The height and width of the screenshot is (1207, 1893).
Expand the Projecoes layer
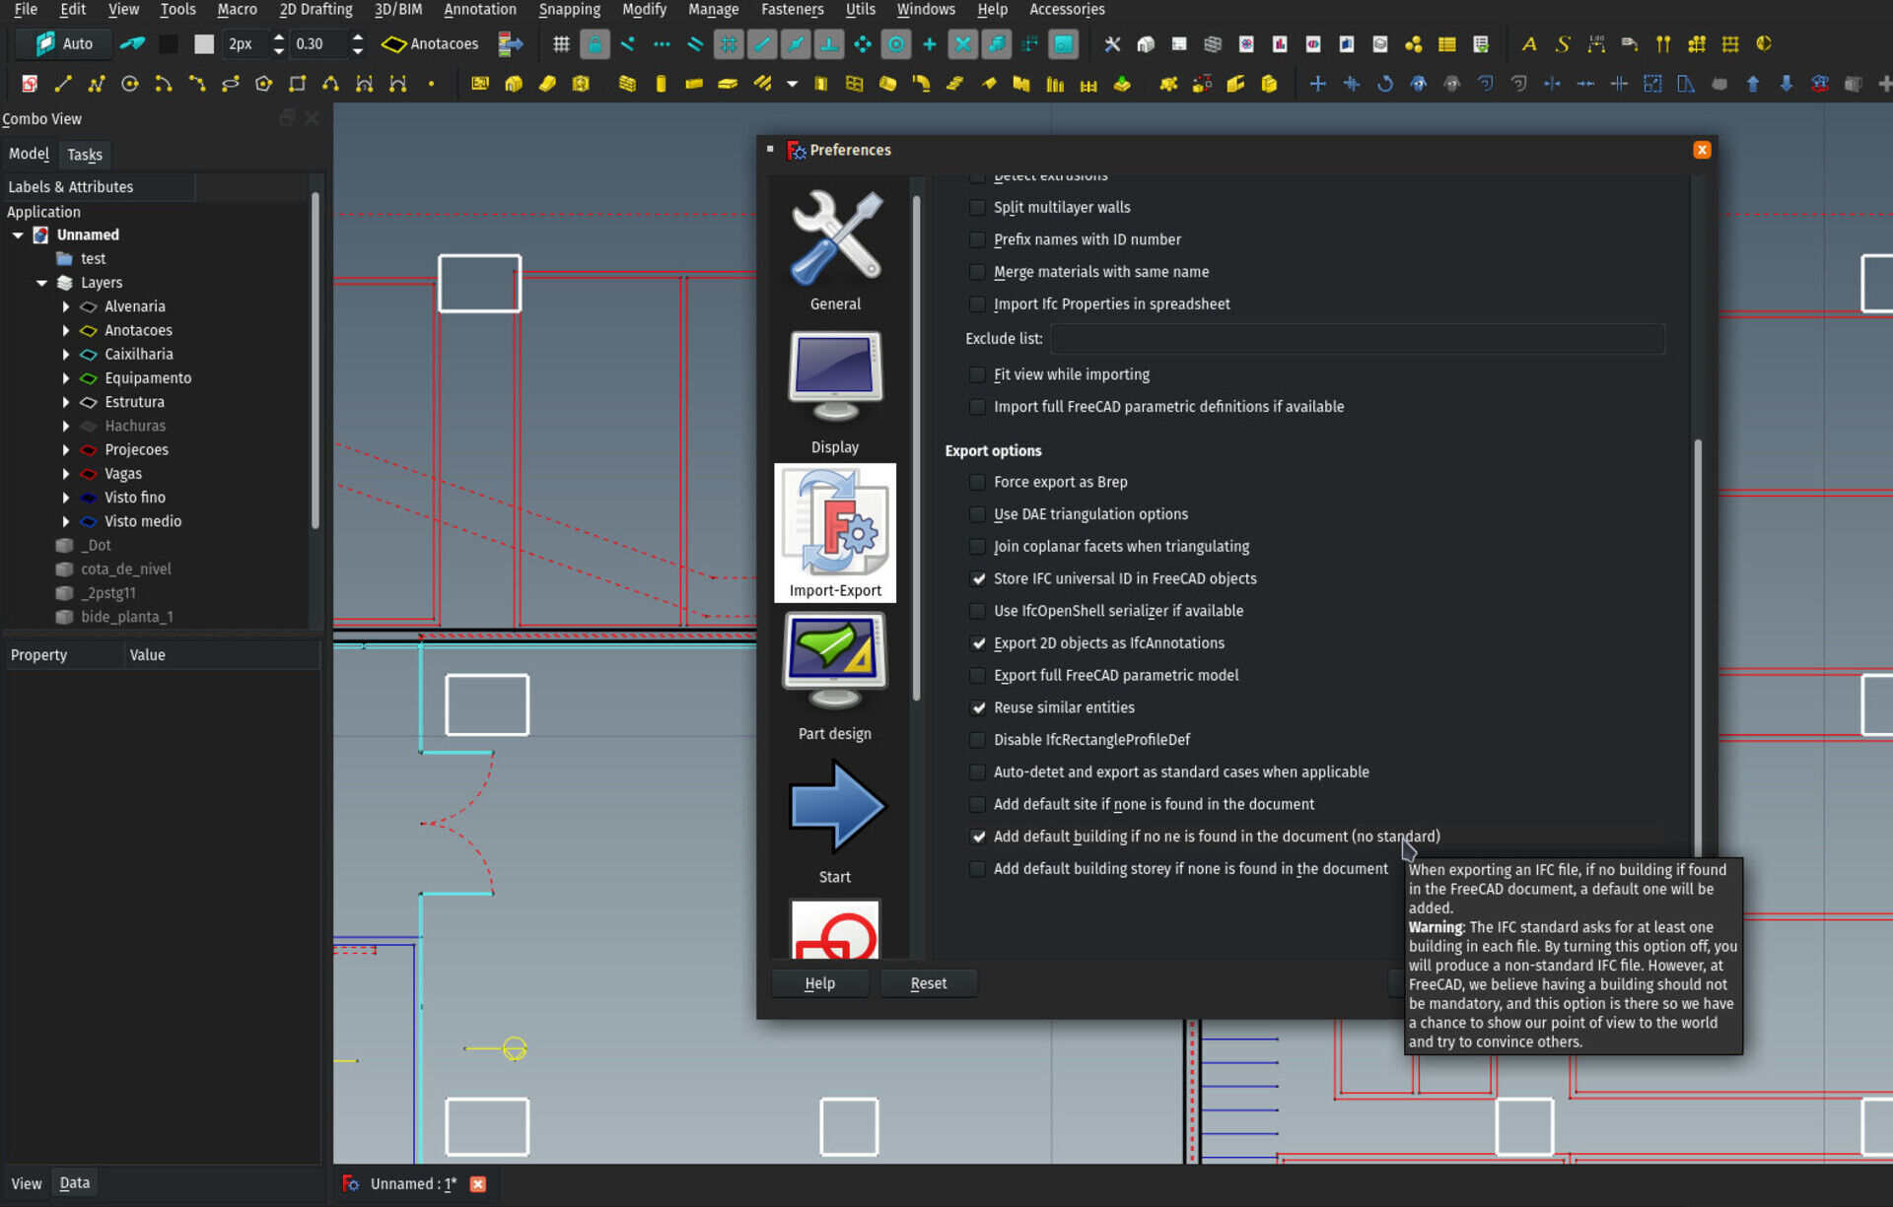coord(66,450)
